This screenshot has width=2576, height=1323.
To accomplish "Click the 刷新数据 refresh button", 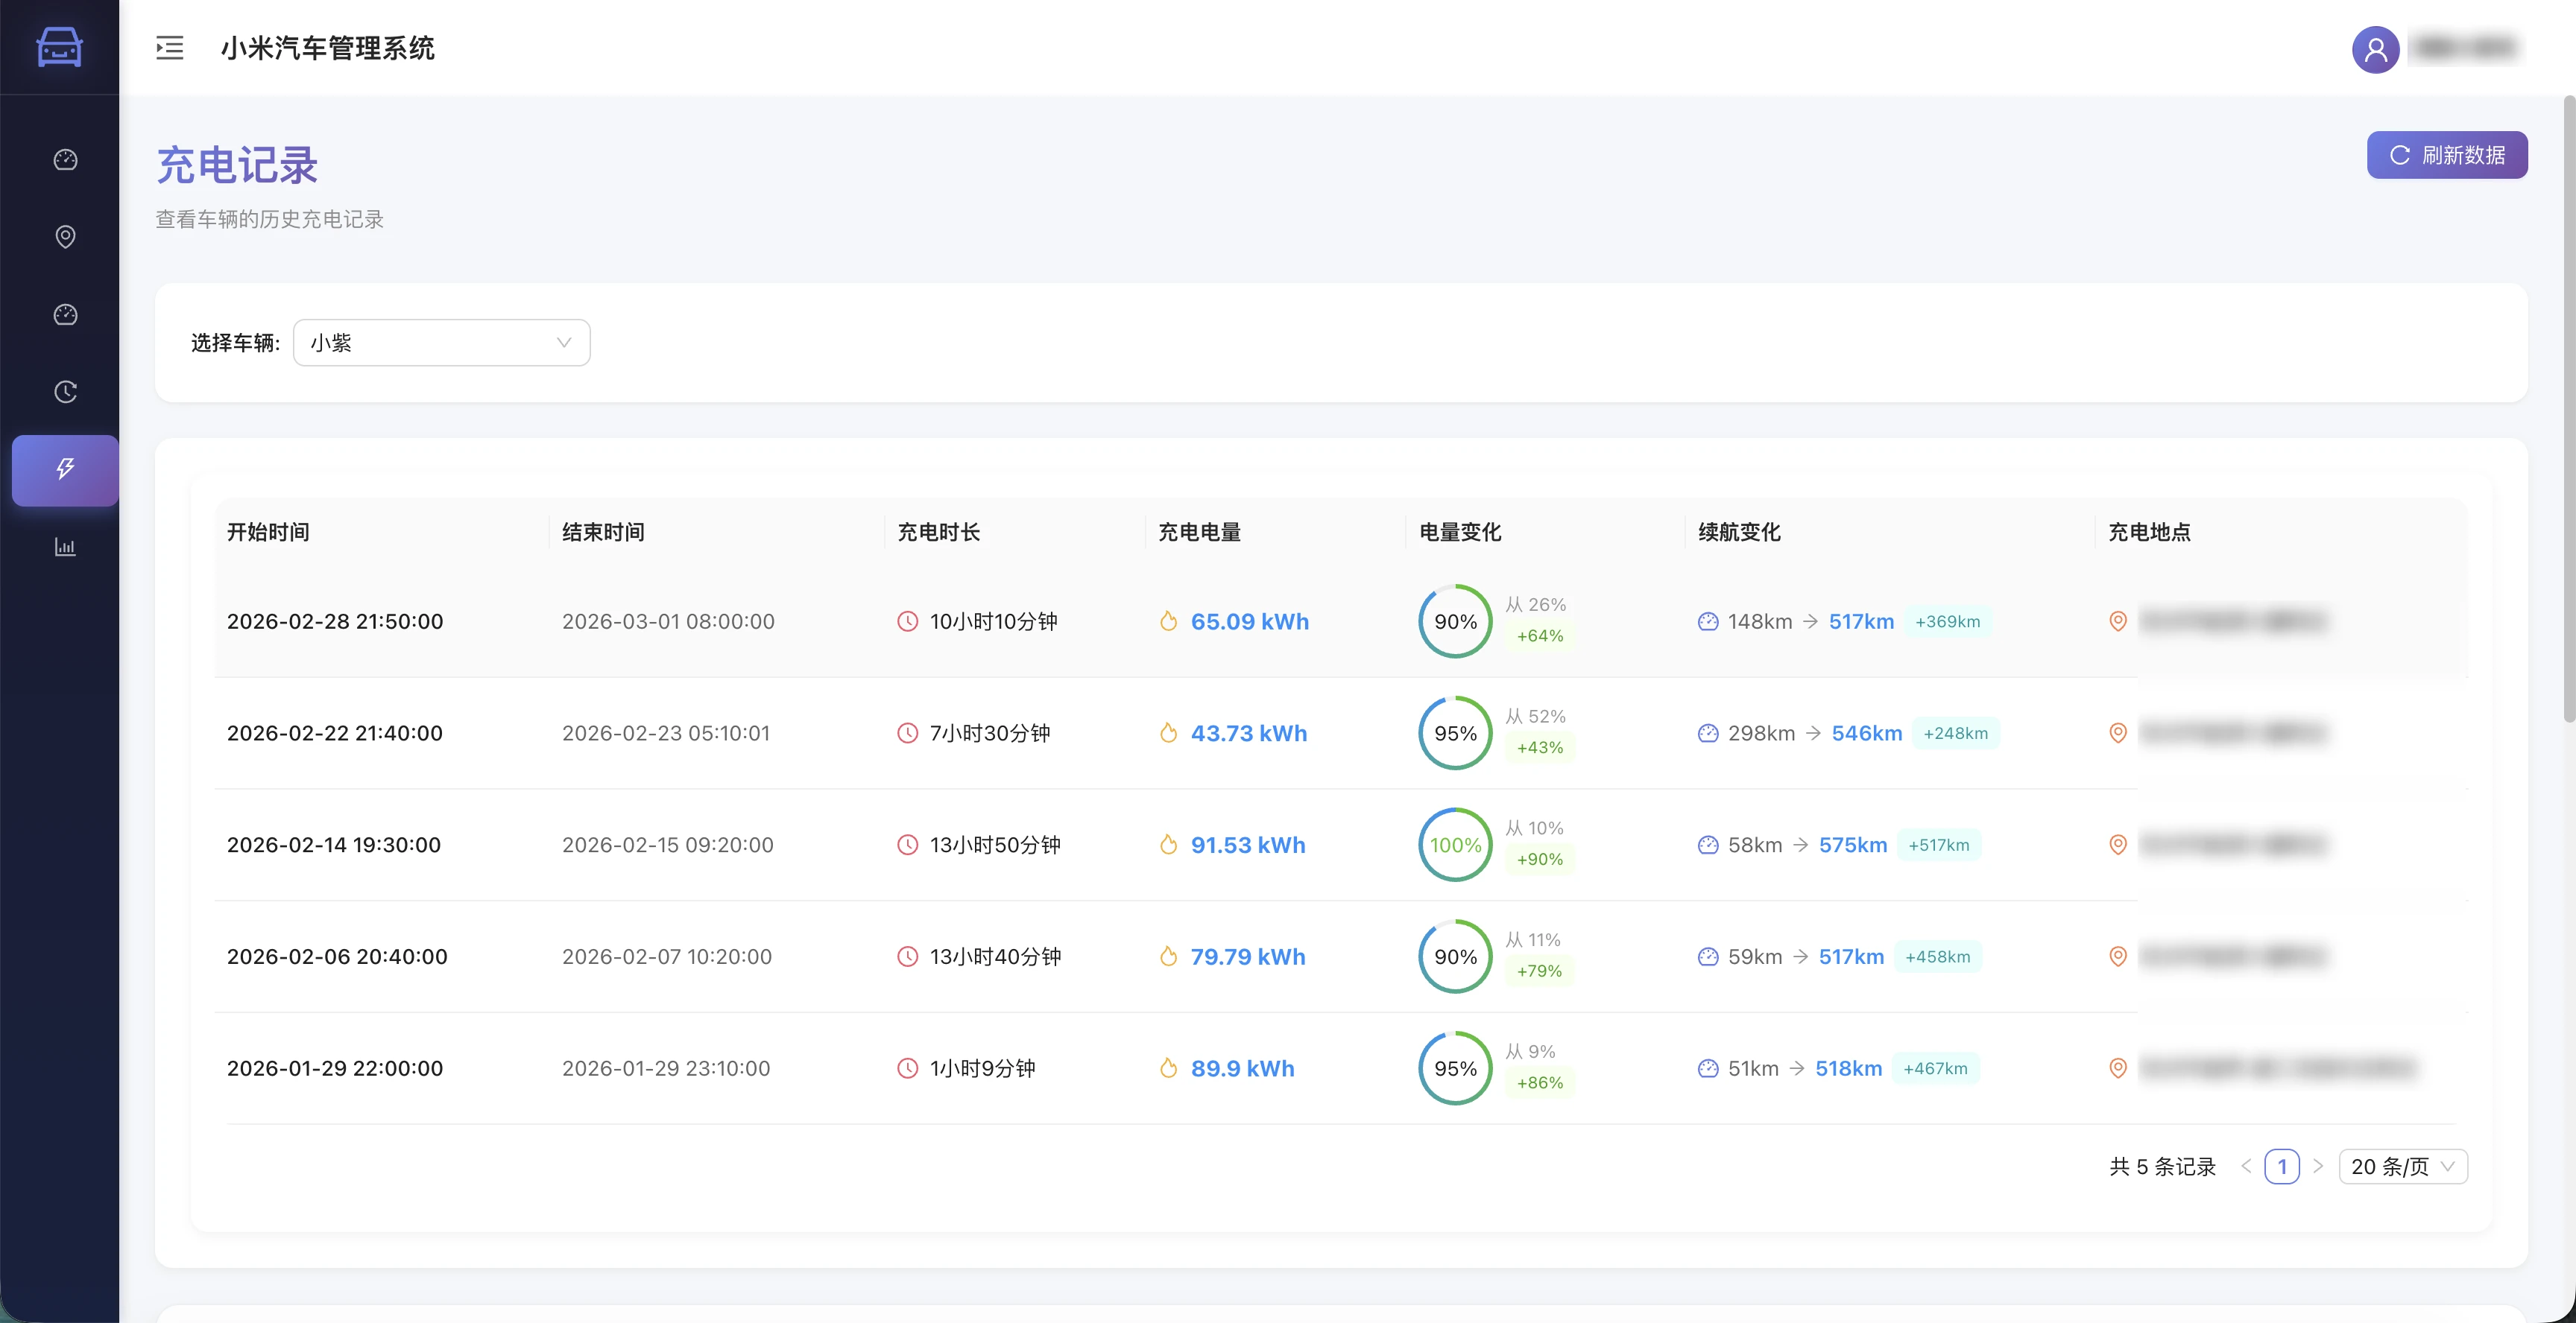I will coord(2447,155).
